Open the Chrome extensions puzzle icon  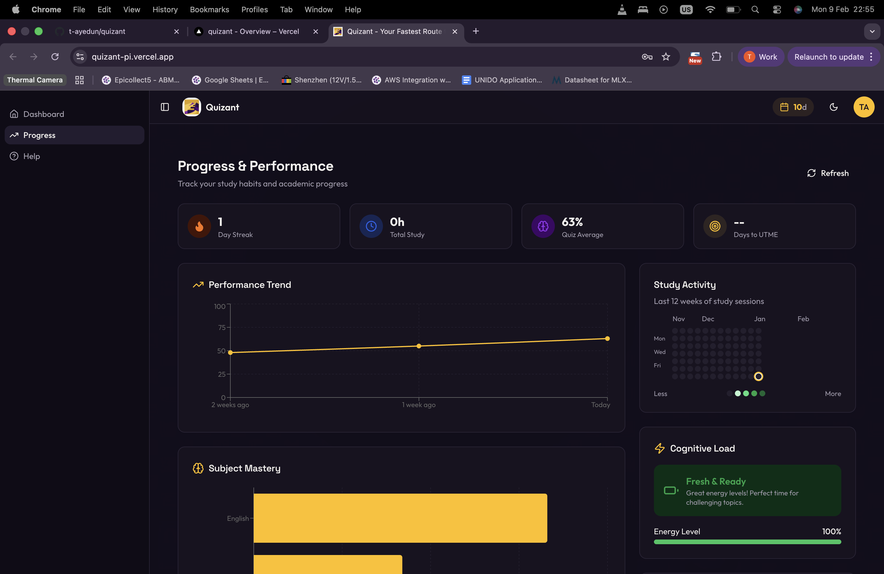click(716, 57)
